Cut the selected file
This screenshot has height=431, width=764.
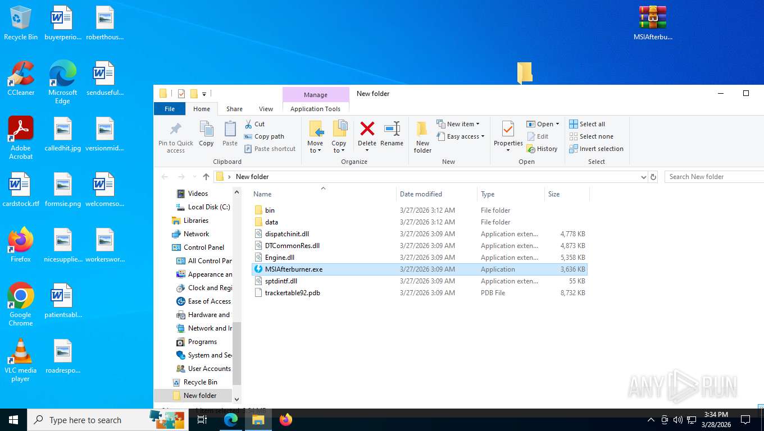pyautogui.click(x=254, y=124)
